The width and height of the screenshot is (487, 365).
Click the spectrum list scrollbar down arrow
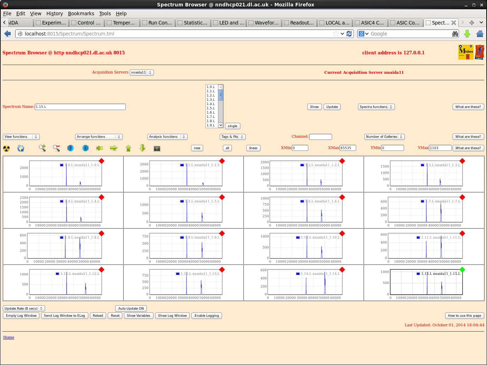pos(220,125)
